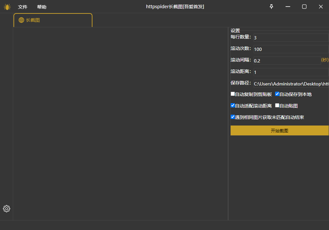Click the 设置 panel header
329x230 pixels.
pos(234,30)
